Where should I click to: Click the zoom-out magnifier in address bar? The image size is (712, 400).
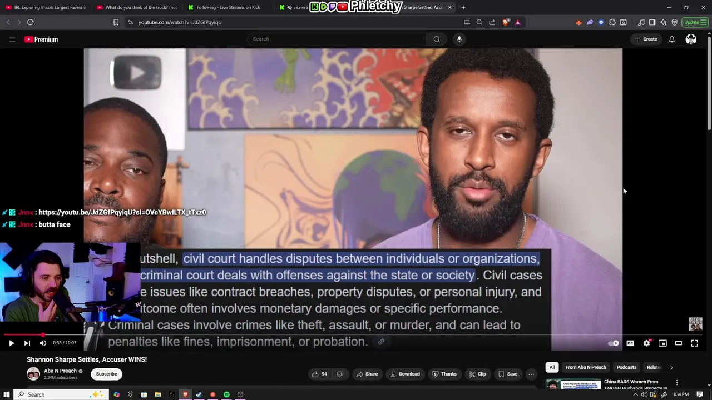[x=479, y=22]
